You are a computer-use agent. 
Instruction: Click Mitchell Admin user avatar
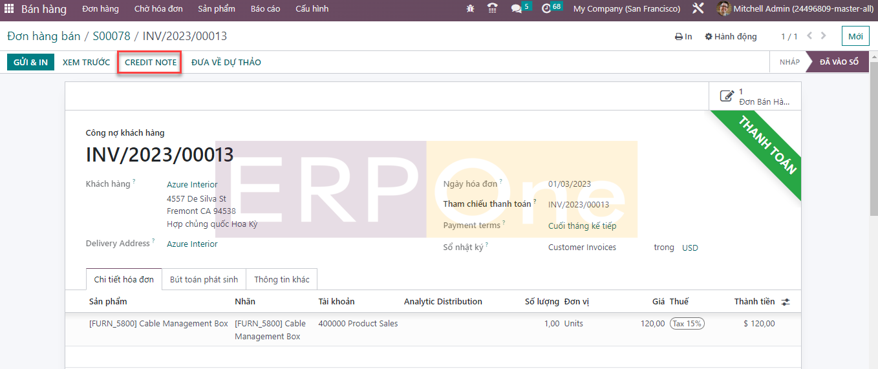click(x=724, y=9)
